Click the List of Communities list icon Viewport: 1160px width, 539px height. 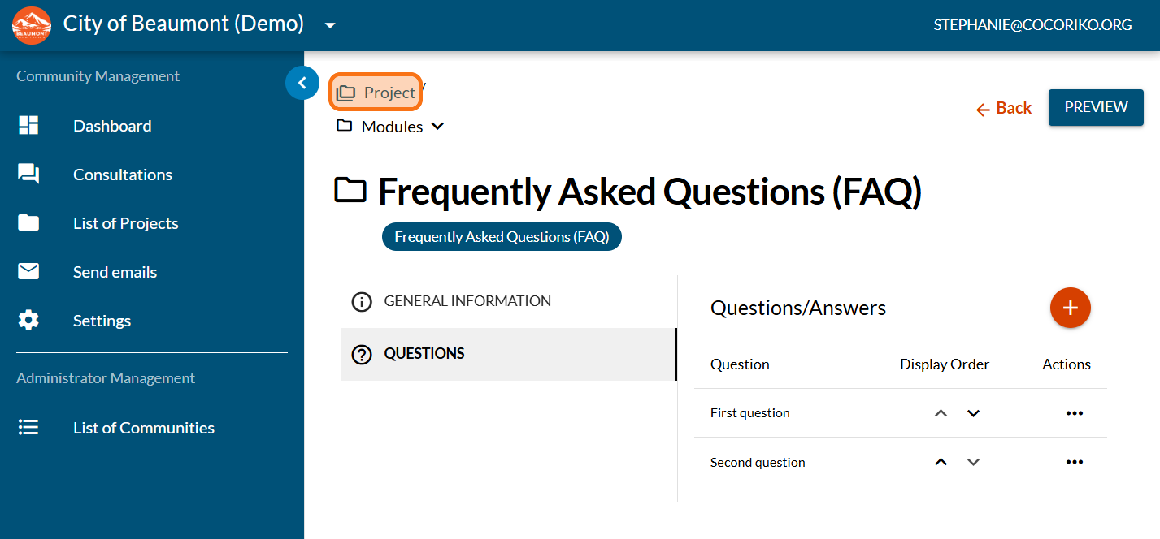28,427
